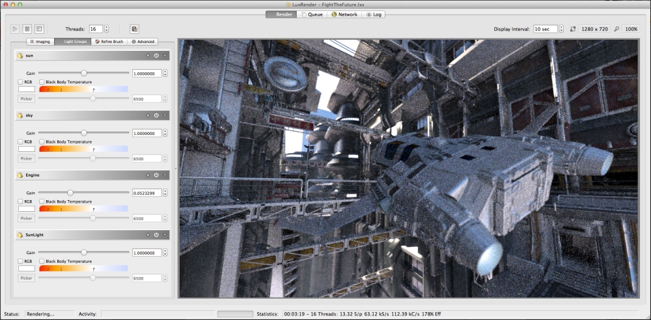Toggle power for the sun light group
This screenshot has height=320, width=651.
(156, 55)
